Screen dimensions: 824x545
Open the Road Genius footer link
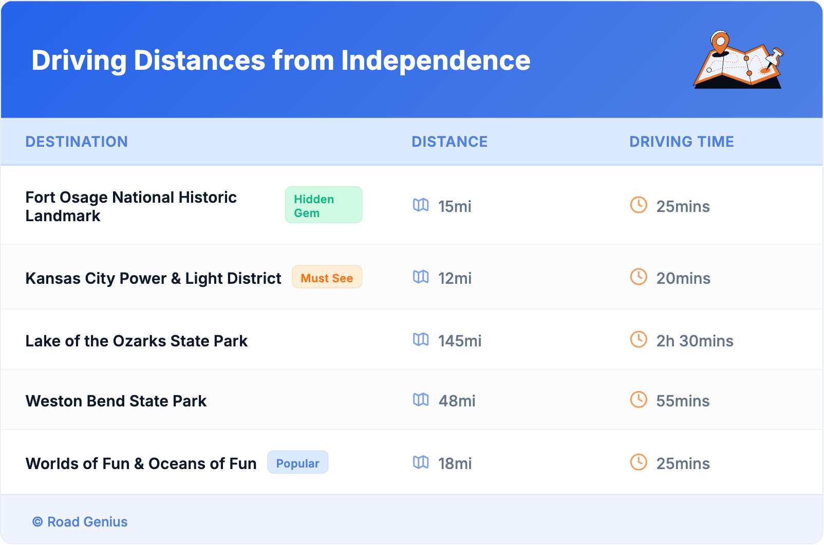(87, 522)
